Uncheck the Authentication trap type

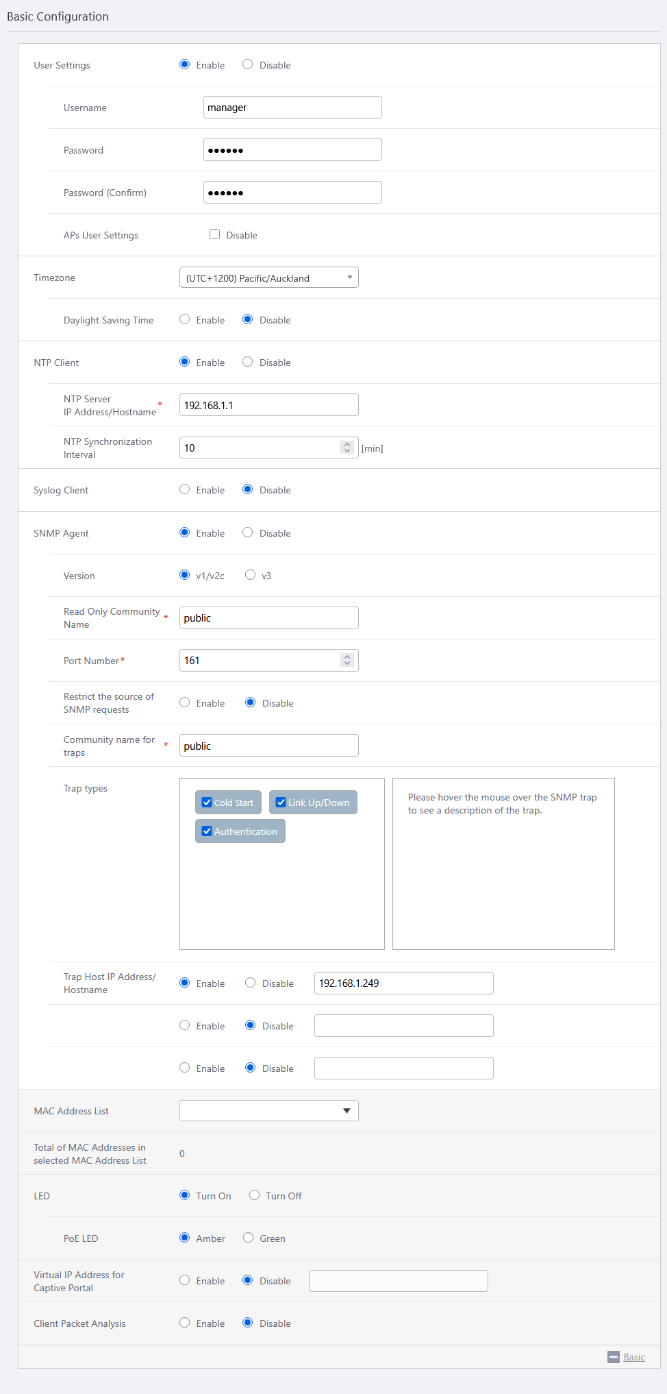[x=207, y=831]
